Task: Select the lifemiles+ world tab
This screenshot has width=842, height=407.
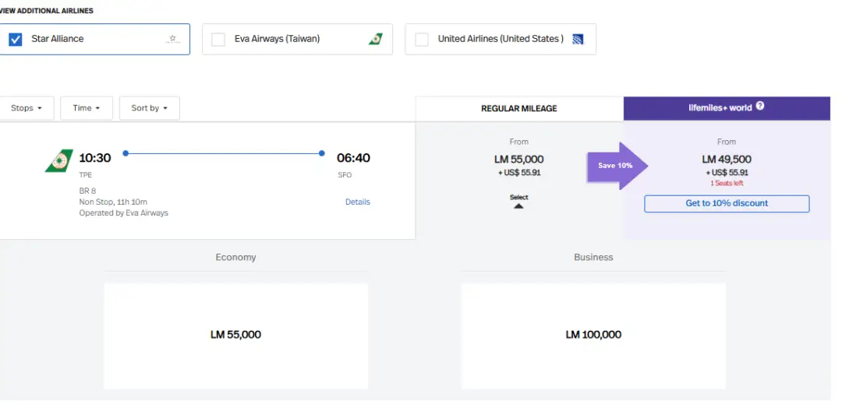Action: tap(727, 108)
